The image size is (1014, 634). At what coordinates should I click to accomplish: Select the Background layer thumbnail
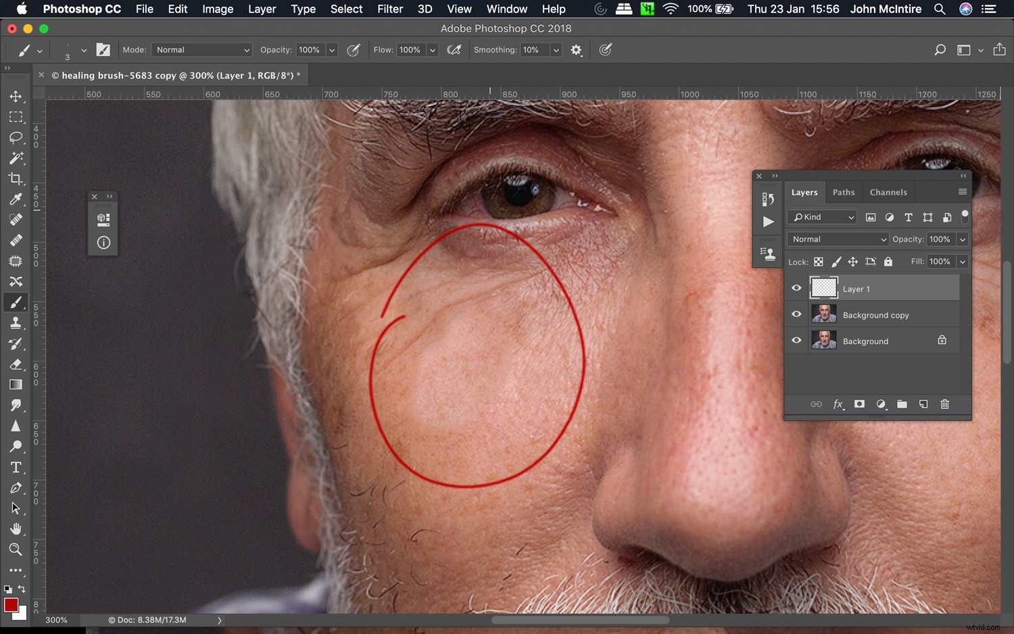(823, 340)
